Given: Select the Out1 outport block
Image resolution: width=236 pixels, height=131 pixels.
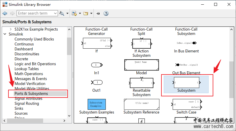Looking at the screenshot, I should point(97,82).
